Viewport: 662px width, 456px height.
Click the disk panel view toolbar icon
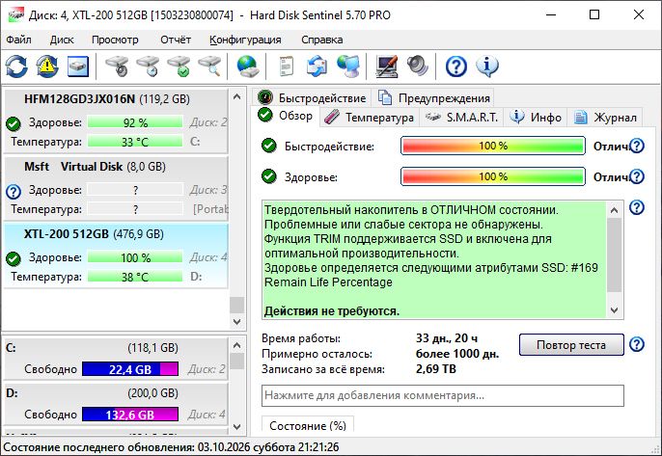point(78,67)
